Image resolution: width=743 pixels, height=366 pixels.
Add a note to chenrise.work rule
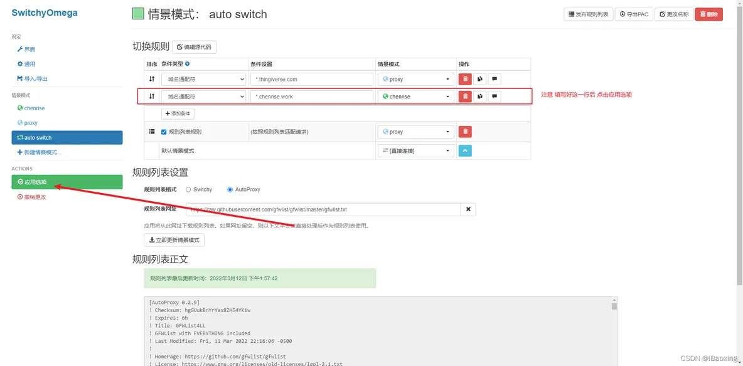point(494,97)
